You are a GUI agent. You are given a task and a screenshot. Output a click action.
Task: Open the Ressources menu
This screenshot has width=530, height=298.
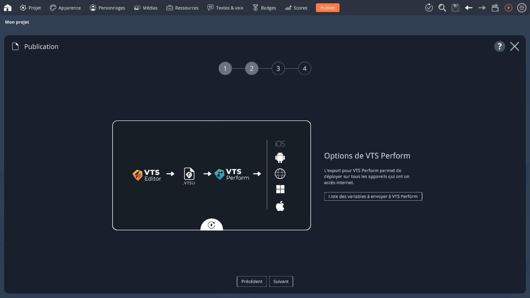(x=182, y=7)
